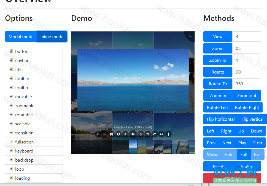Click the rotate left curved arrow icon

point(148,134)
